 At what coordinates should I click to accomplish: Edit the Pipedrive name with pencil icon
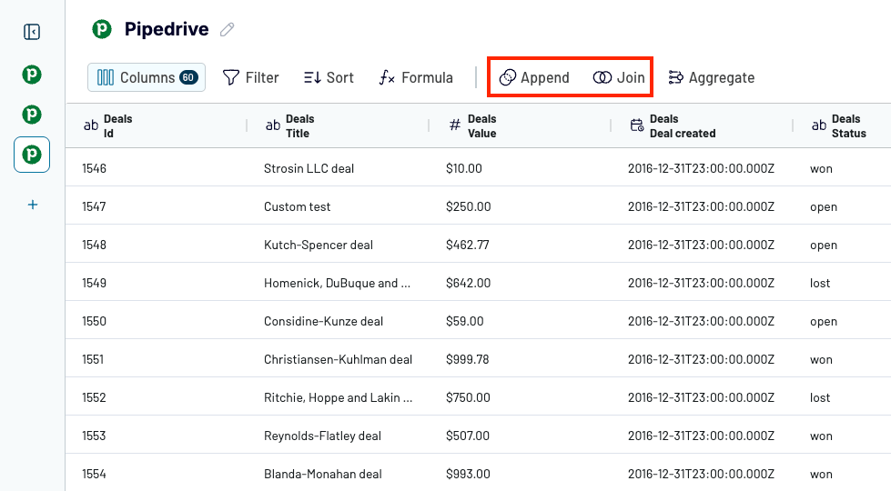pyautogui.click(x=228, y=29)
